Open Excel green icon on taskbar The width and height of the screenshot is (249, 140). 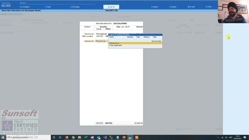[86, 137]
